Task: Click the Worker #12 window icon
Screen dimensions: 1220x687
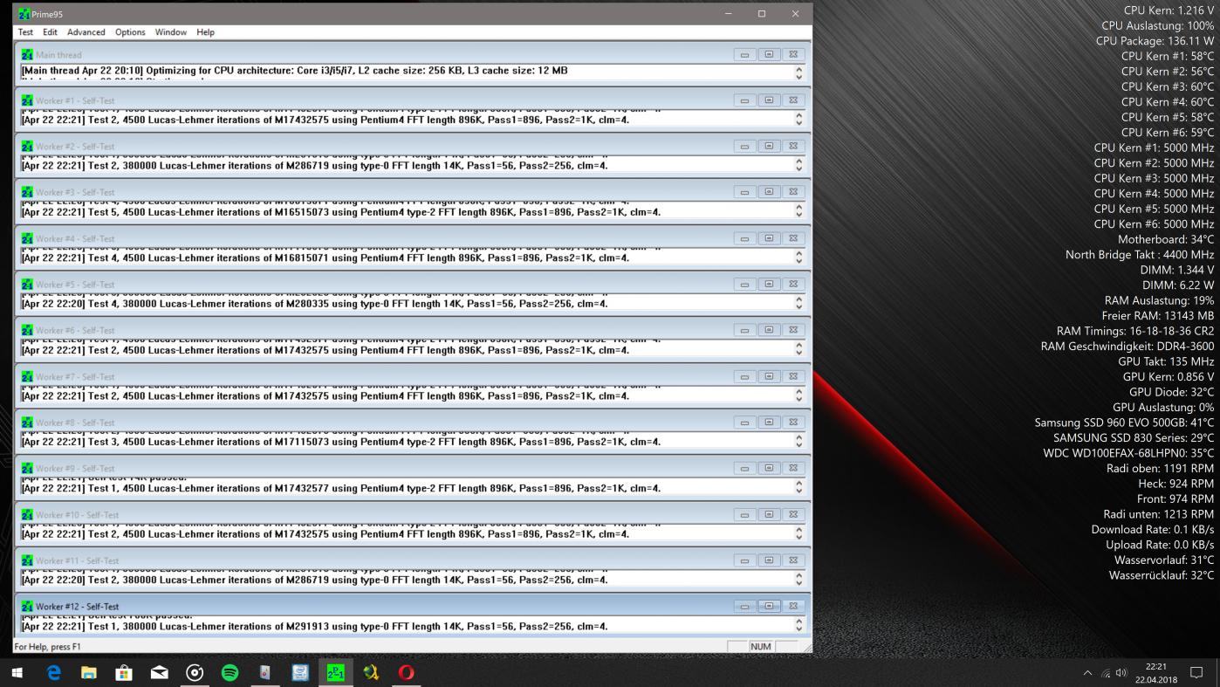Action: 27,607
